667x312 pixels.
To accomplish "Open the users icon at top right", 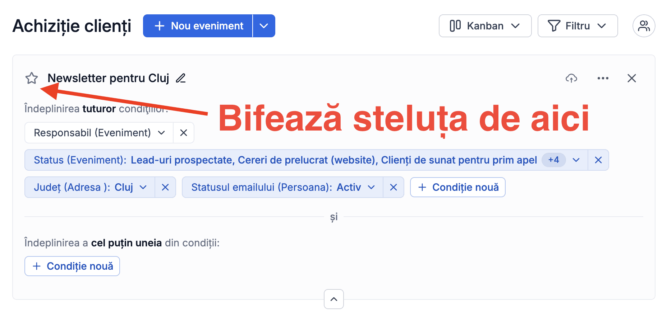I will pos(644,26).
